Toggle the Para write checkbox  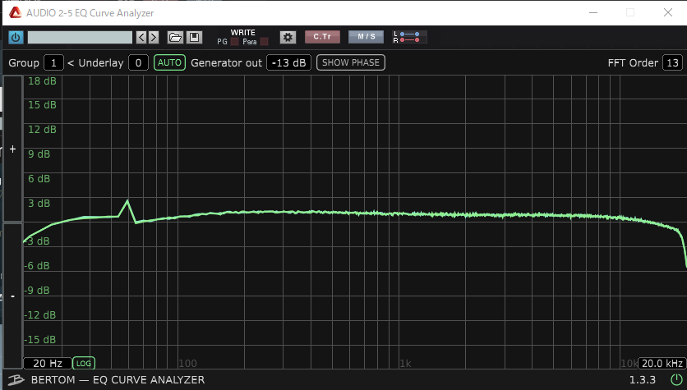click(264, 42)
